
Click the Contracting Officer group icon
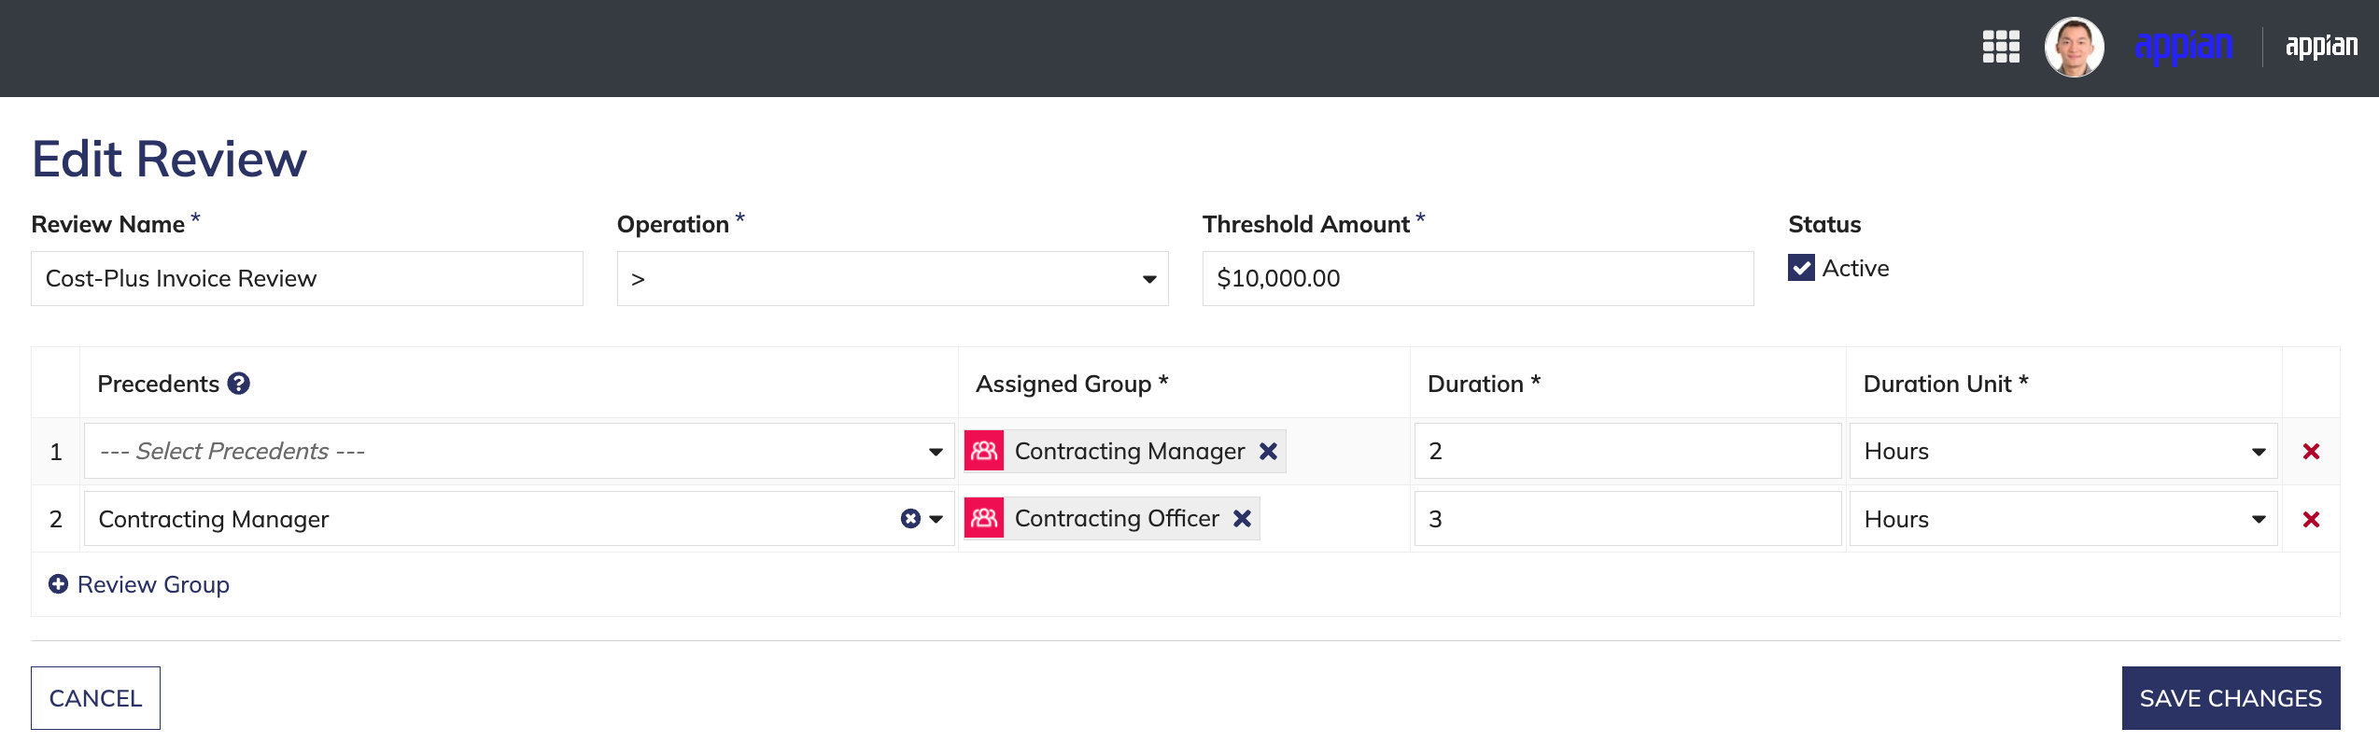pos(984,518)
